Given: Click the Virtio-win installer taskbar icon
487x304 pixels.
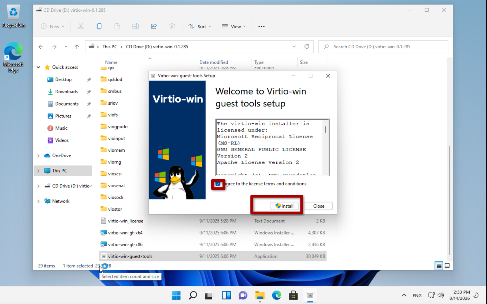Looking at the screenshot, I should (310, 295).
